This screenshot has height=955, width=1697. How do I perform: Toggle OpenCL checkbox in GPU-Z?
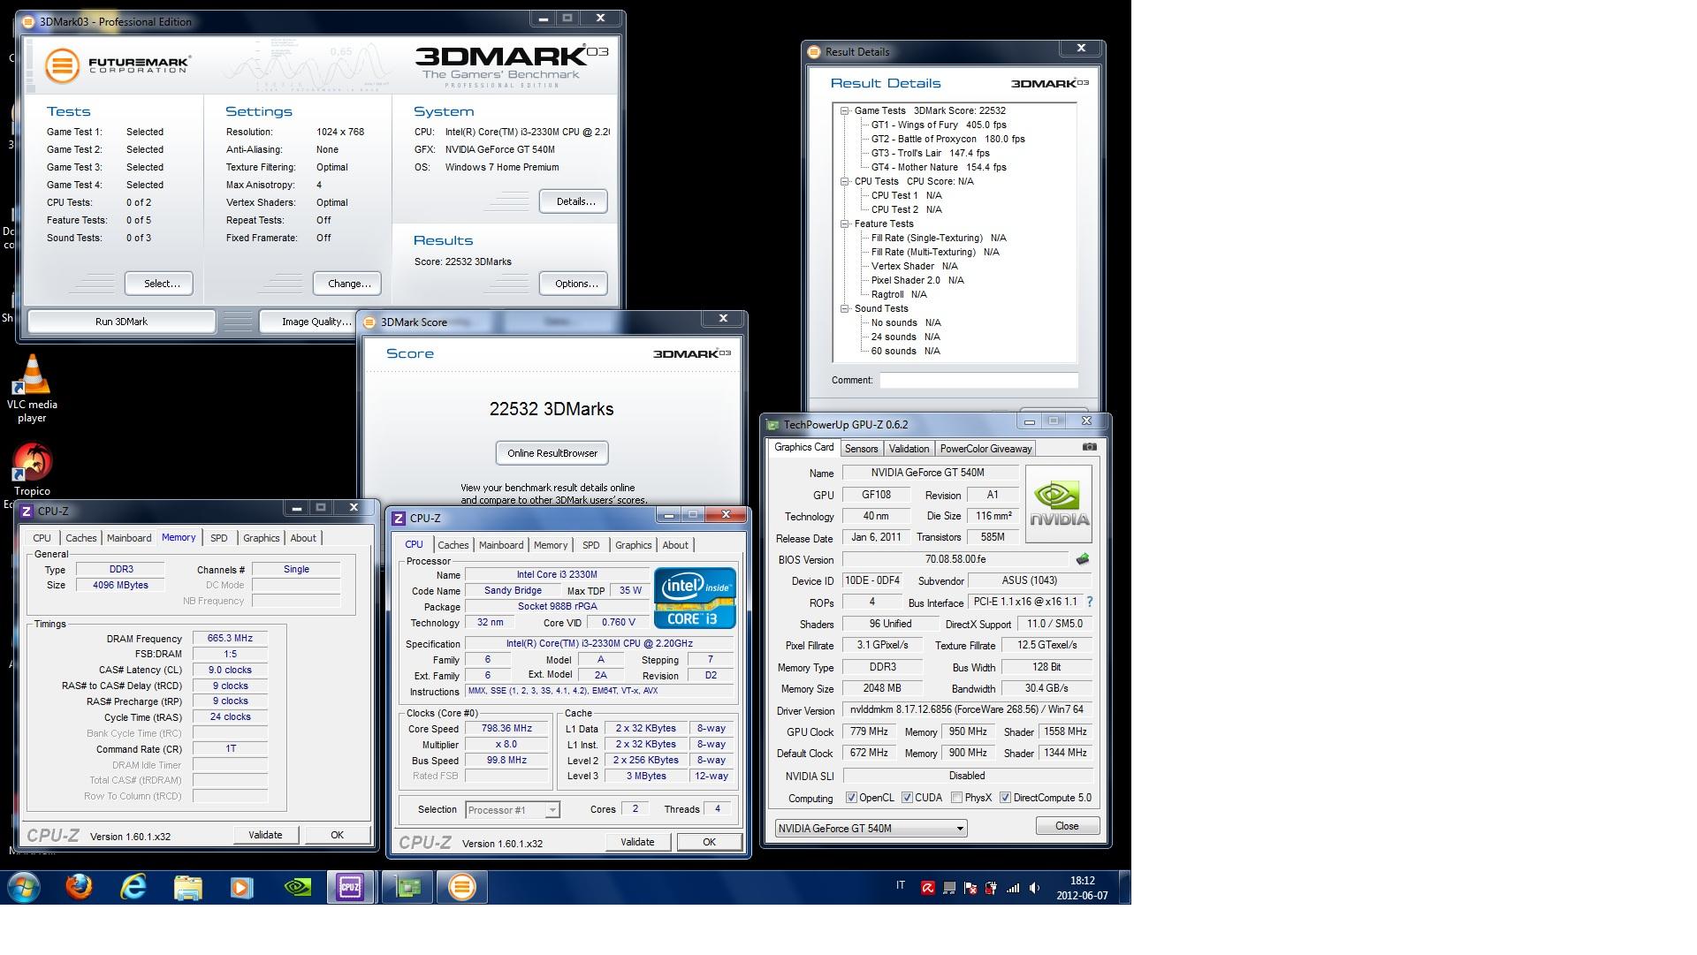[x=851, y=798]
